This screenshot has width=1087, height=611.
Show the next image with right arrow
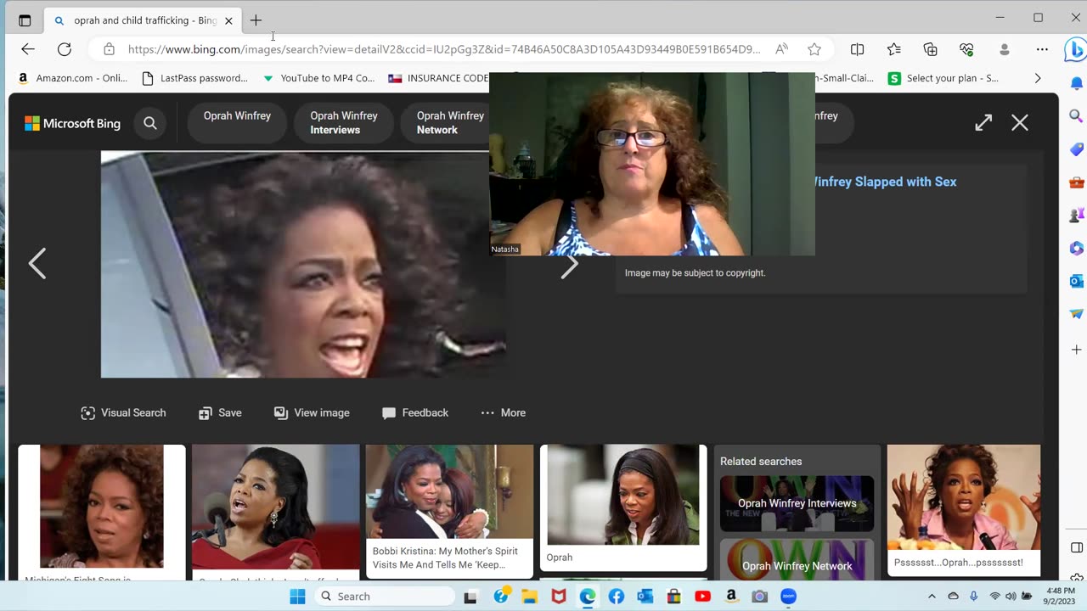click(570, 265)
